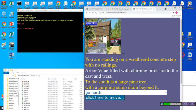Open the Chrome three-dot menu

(180, 12)
